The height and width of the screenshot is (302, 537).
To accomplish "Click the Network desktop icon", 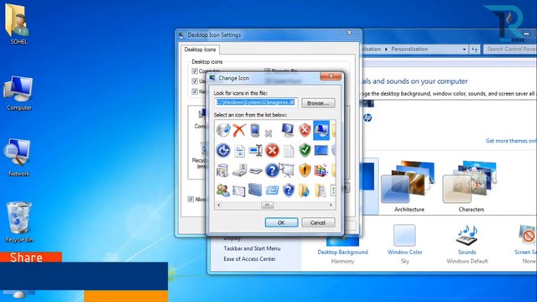I will coord(18,158).
